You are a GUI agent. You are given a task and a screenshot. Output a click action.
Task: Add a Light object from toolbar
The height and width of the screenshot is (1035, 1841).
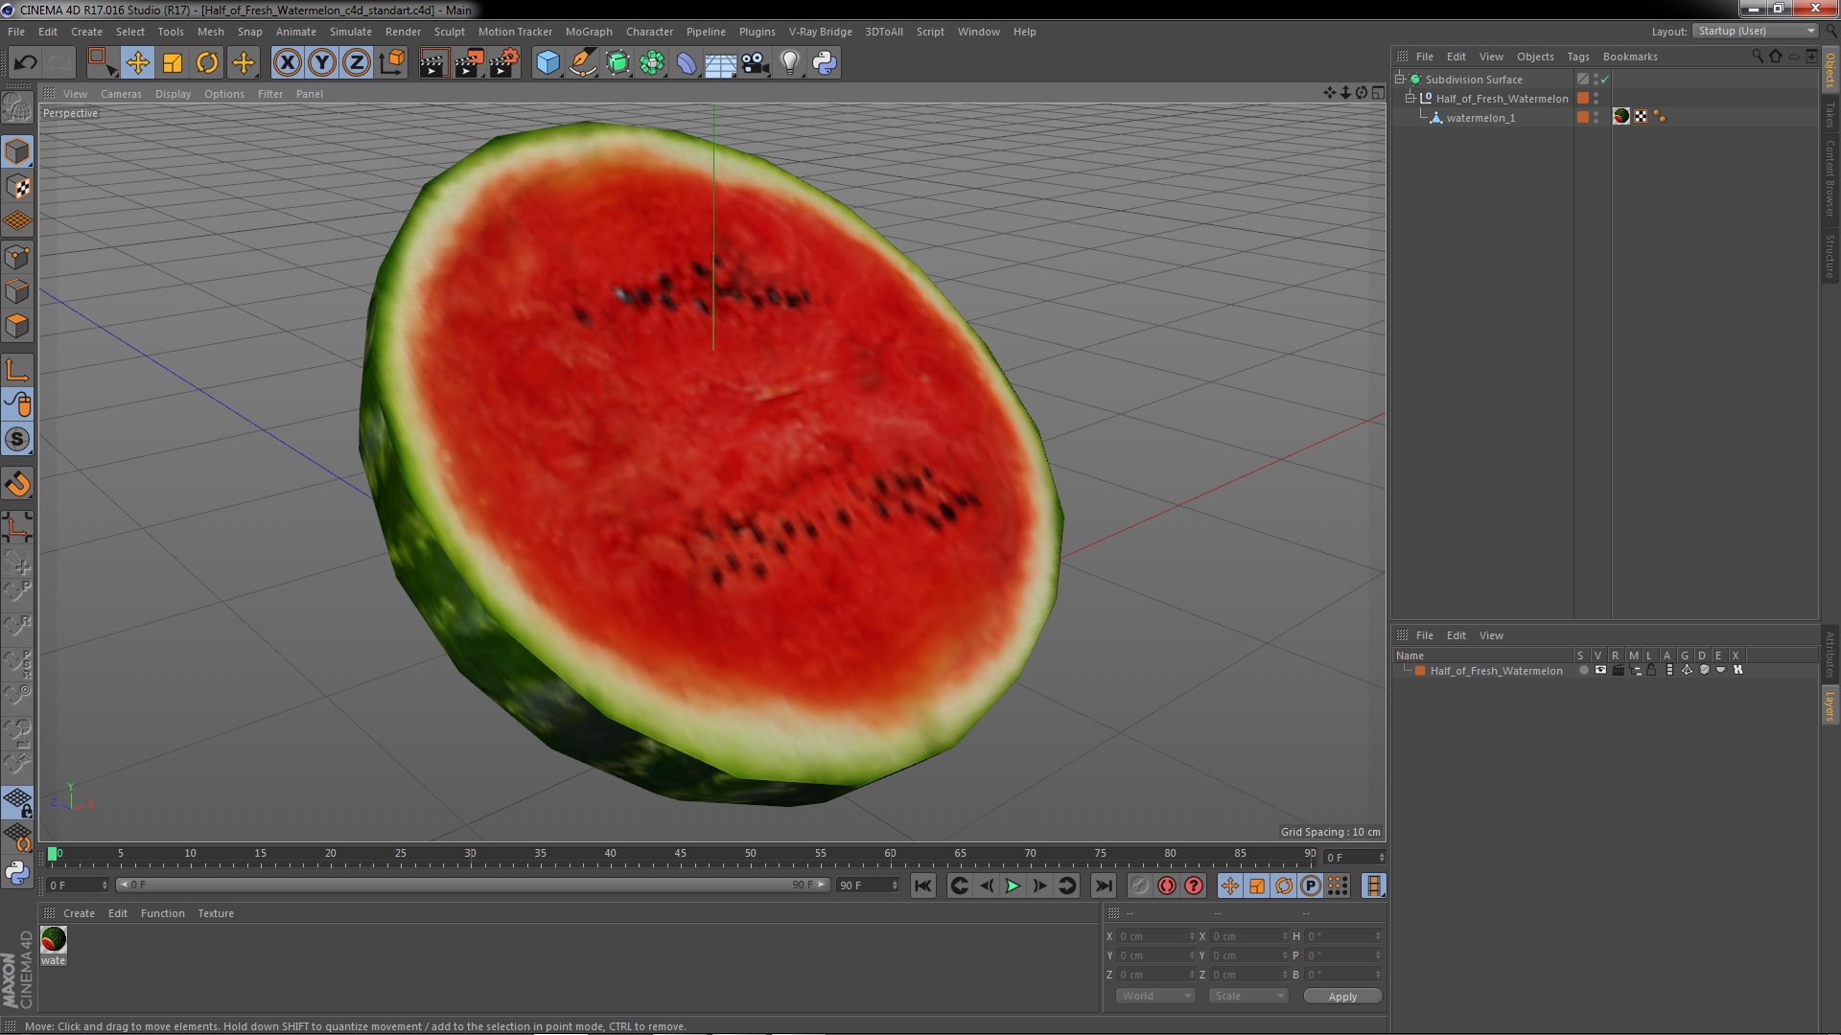(789, 63)
